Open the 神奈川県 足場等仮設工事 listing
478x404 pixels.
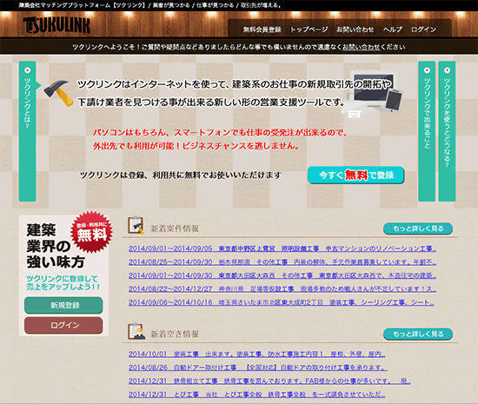pyautogui.click(x=282, y=288)
